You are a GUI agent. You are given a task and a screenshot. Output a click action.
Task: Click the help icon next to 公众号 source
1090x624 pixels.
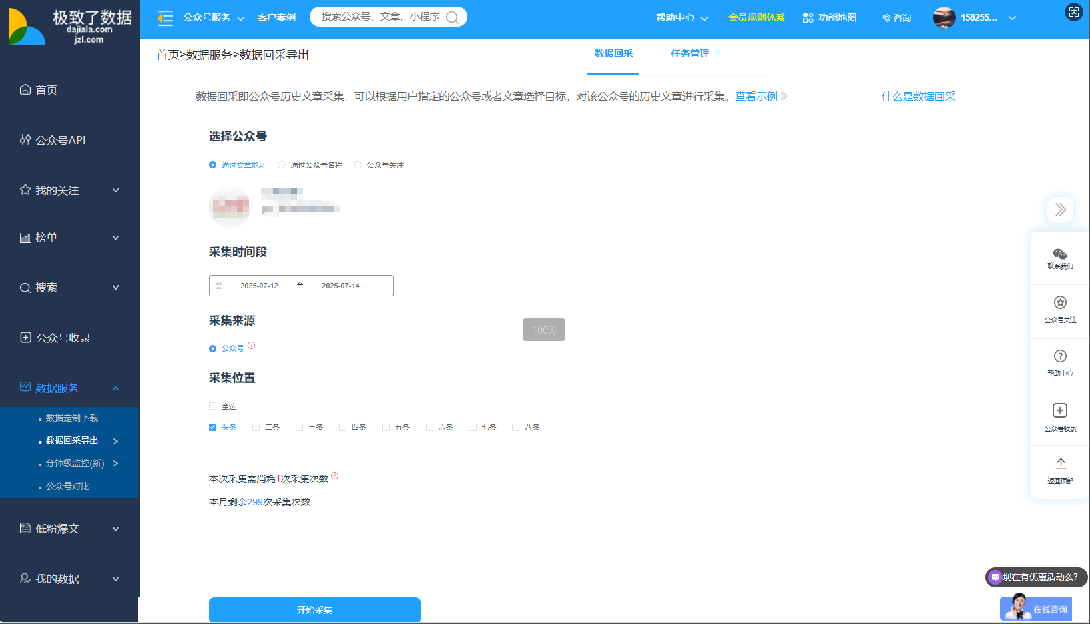point(252,345)
